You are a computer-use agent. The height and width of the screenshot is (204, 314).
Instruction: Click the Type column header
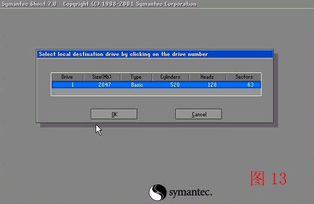click(136, 77)
